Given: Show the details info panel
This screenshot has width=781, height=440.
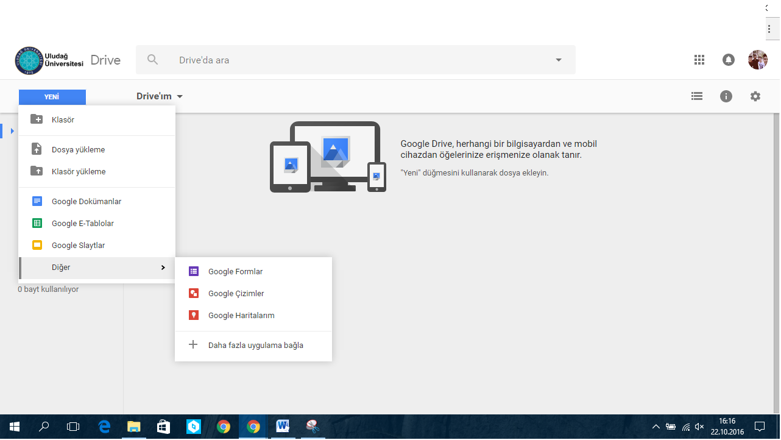Looking at the screenshot, I should [726, 96].
